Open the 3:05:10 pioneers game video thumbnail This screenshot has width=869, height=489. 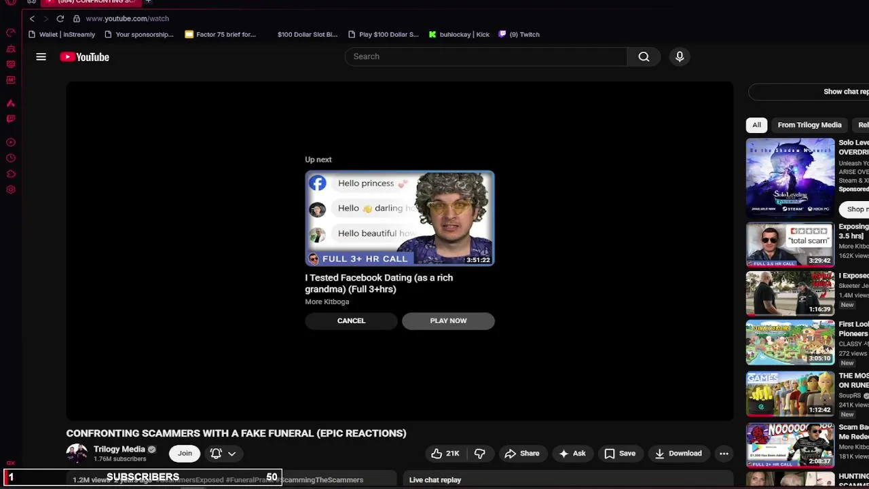point(790,342)
